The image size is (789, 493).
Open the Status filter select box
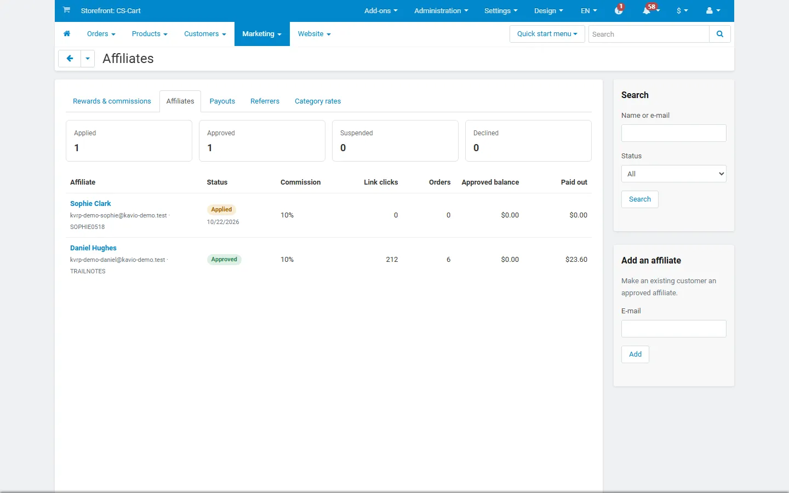(x=674, y=174)
